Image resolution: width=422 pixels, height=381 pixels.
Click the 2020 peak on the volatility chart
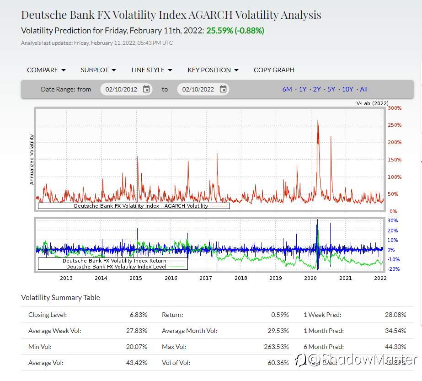pyautogui.click(x=318, y=121)
